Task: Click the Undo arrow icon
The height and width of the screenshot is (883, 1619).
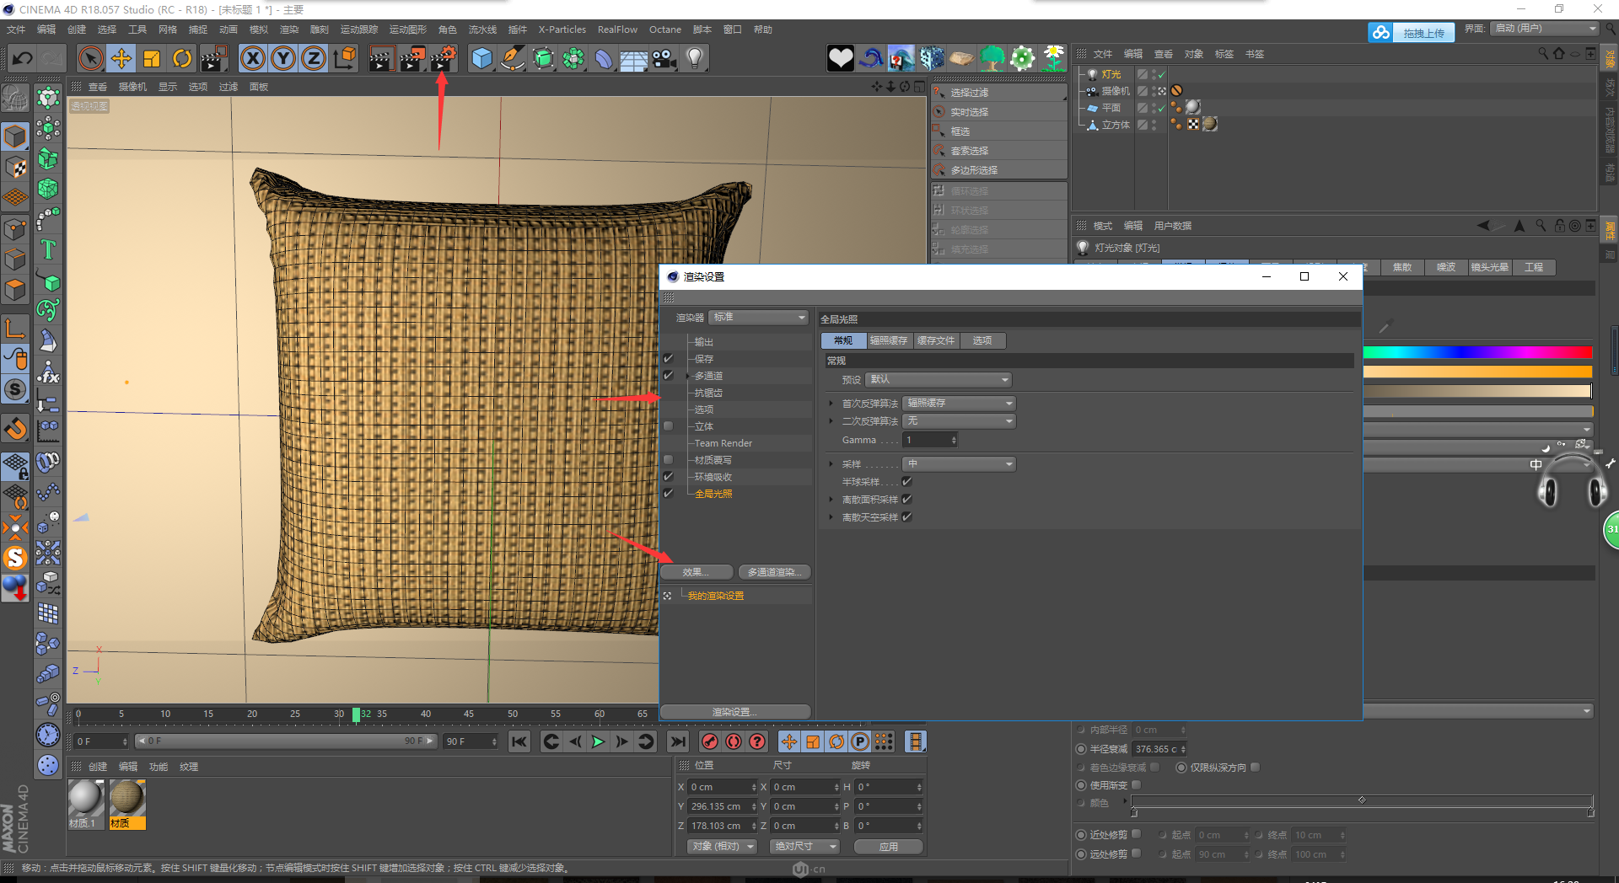Action: pyautogui.click(x=23, y=58)
